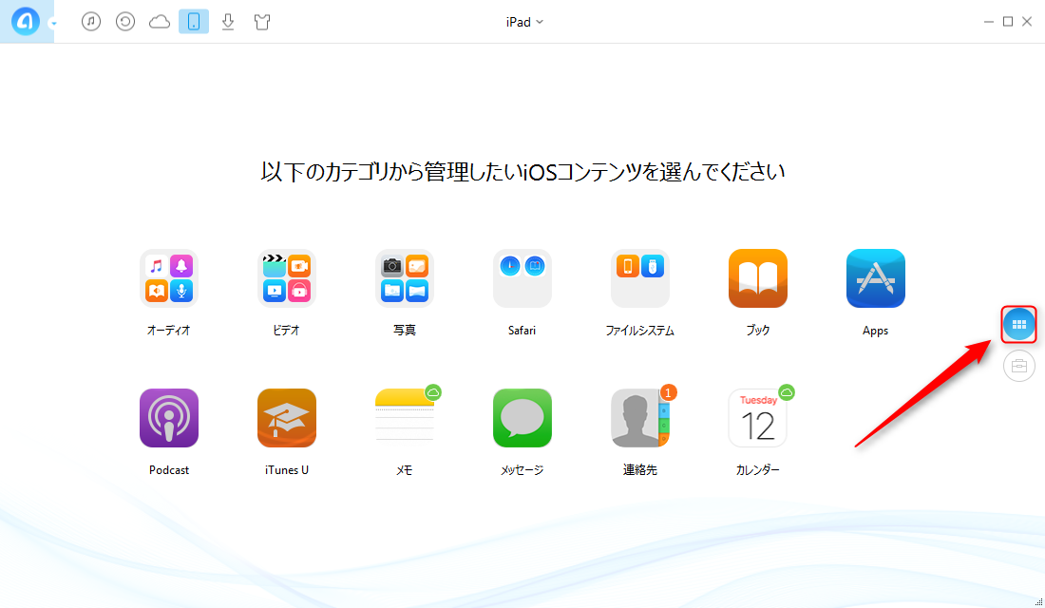The height and width of the screenshot is (608, 1045).
Task: Expand the dropdown arrow beside the logo
Action: point(53,24)
